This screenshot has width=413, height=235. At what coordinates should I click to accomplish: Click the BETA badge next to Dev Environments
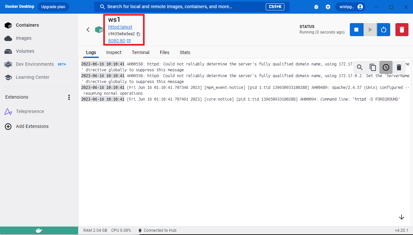tap(62, 64)
